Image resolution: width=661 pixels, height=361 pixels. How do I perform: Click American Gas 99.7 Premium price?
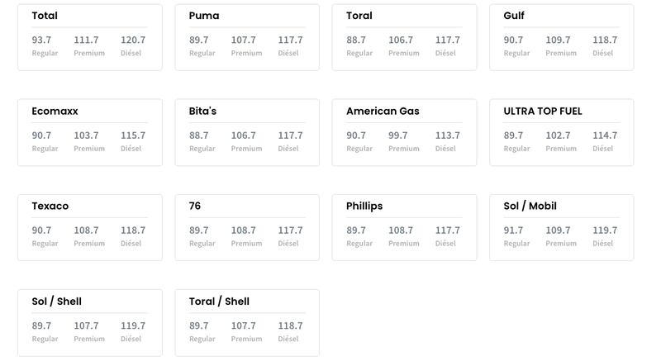coord(398,135)
